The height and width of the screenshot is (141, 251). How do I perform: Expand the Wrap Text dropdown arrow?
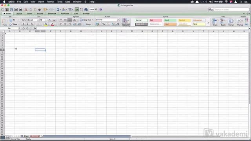(x=92, y=20)
